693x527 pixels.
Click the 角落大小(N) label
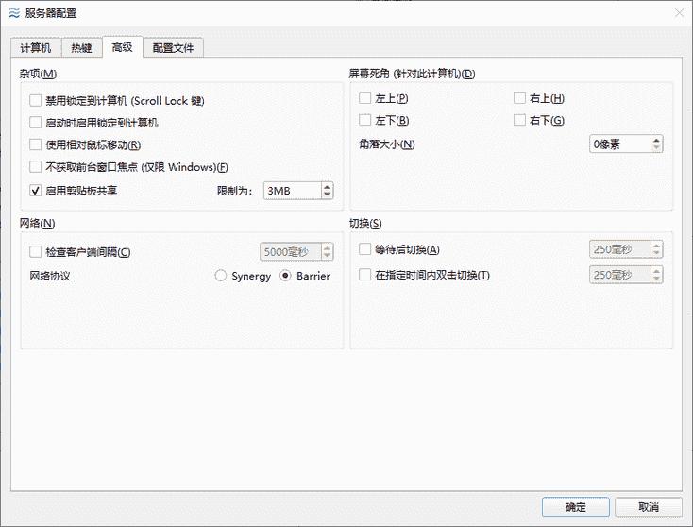click(x=387, y=144)
